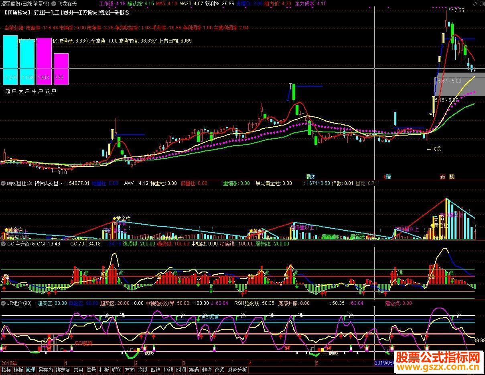The image size is (485, 375).
Task: Click the 阻力价: 4.30 readout
Action: pyautogui.click(x=278, y=4)
